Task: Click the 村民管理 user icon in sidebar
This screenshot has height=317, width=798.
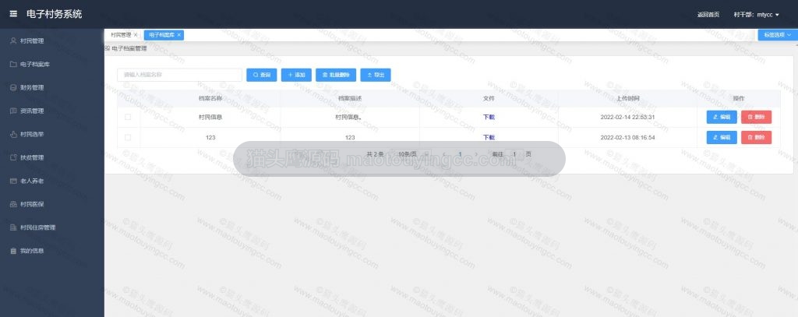Action: 14,41
